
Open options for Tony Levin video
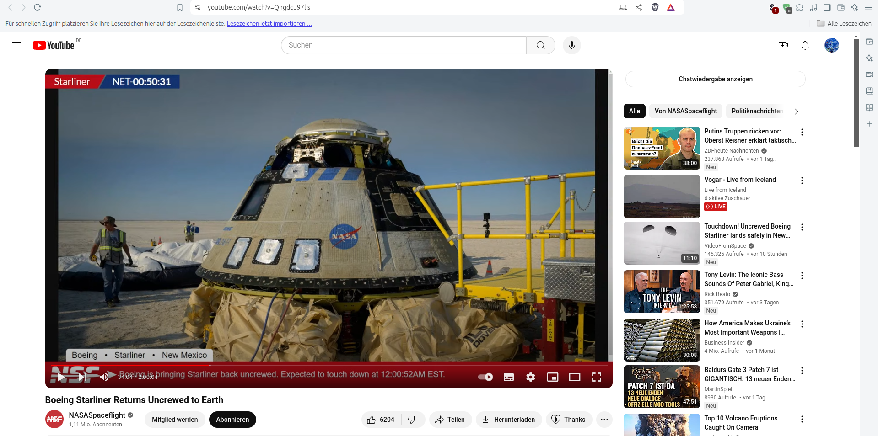coord(802,276)
